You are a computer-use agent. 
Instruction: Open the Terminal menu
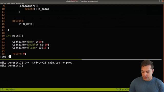(x=18, y=3)
